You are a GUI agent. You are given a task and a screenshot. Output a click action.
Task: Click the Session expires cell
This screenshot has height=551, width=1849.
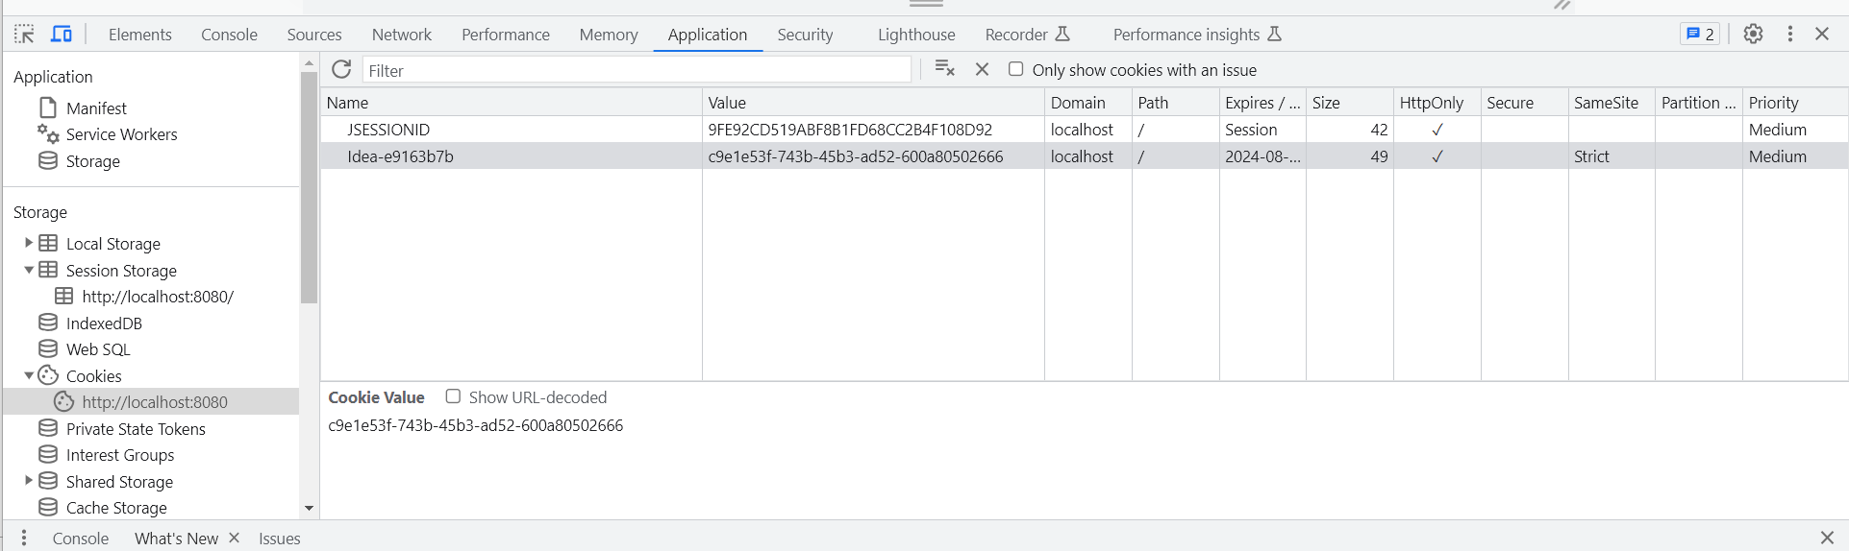1262,130
